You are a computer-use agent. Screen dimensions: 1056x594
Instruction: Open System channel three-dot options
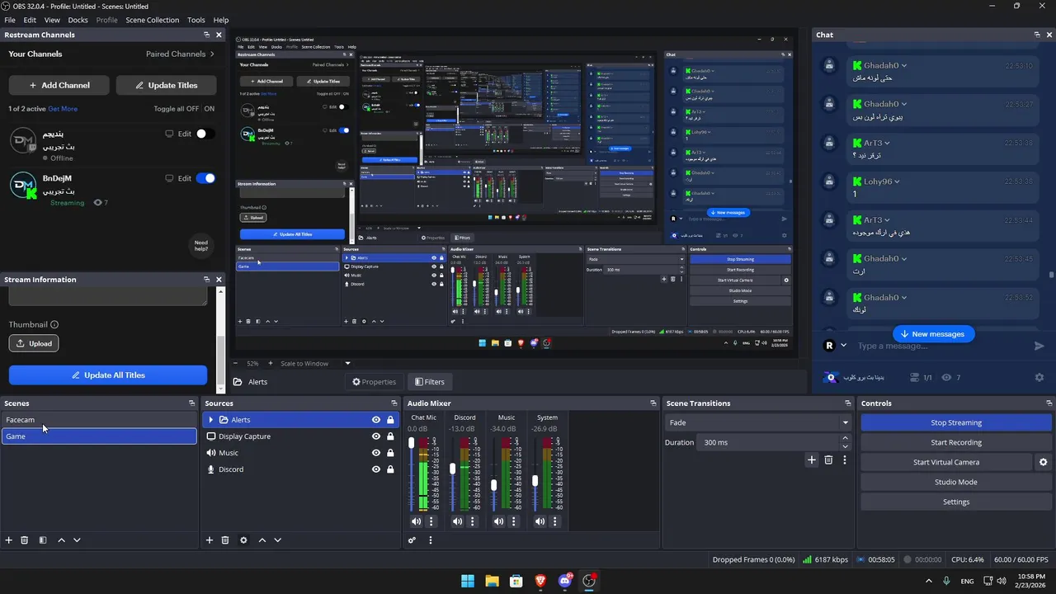pyautogui.click(x=555, y=521)
